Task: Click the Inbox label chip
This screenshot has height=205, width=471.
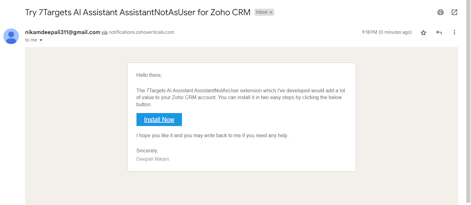Action: (261, 12)
